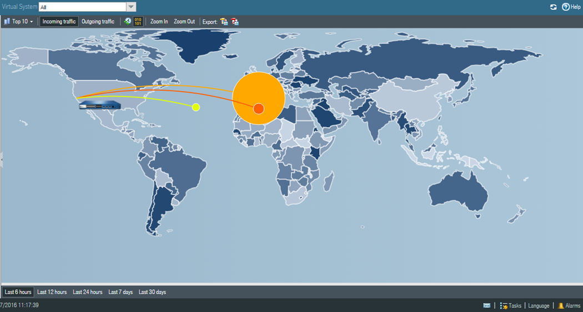583x312 pixels.
Task: Click the refresh icon in the top right
Action: 553,7
